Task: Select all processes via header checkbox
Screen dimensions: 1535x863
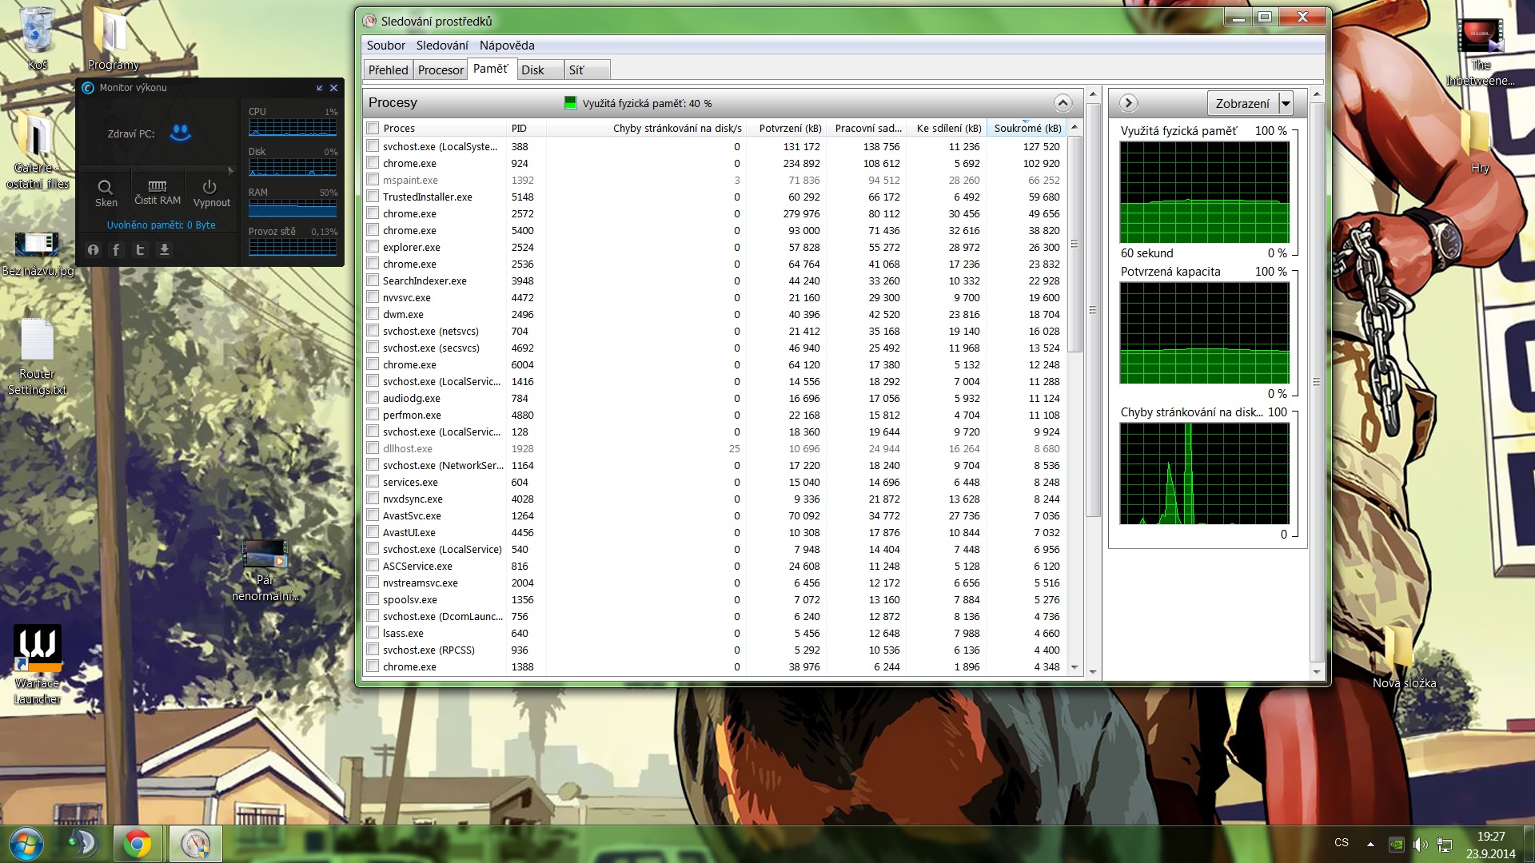Action: coord(373,128)
